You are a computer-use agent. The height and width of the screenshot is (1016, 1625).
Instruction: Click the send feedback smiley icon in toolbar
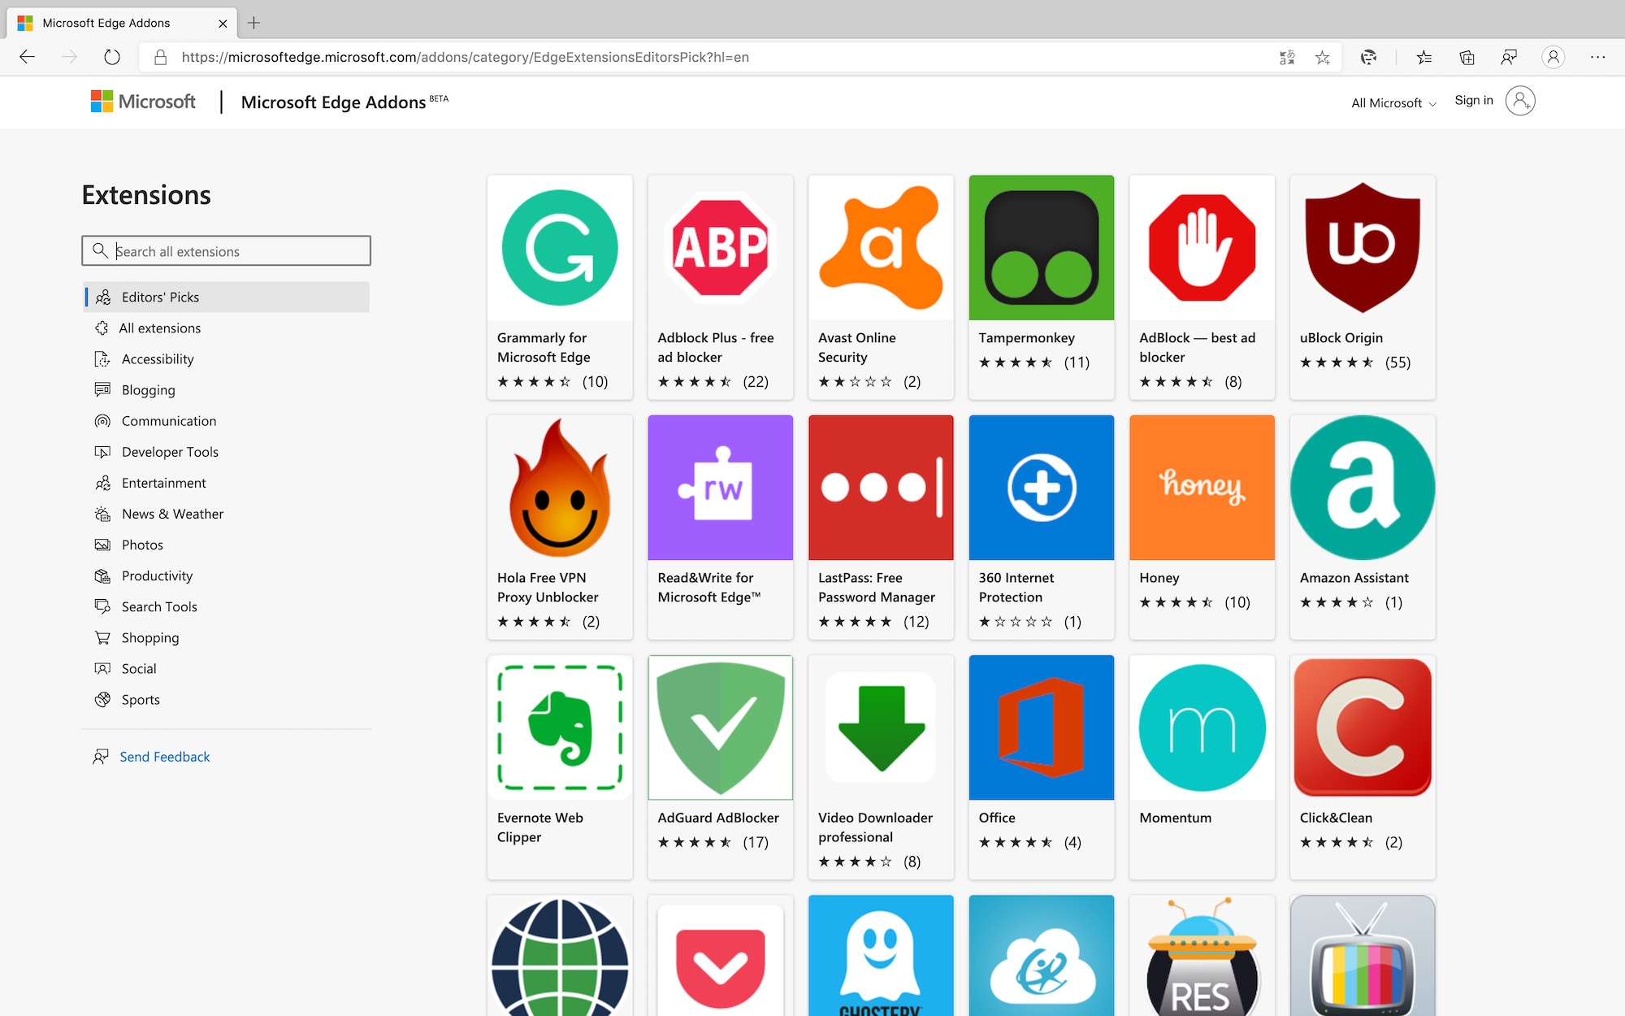(1510, 57)
